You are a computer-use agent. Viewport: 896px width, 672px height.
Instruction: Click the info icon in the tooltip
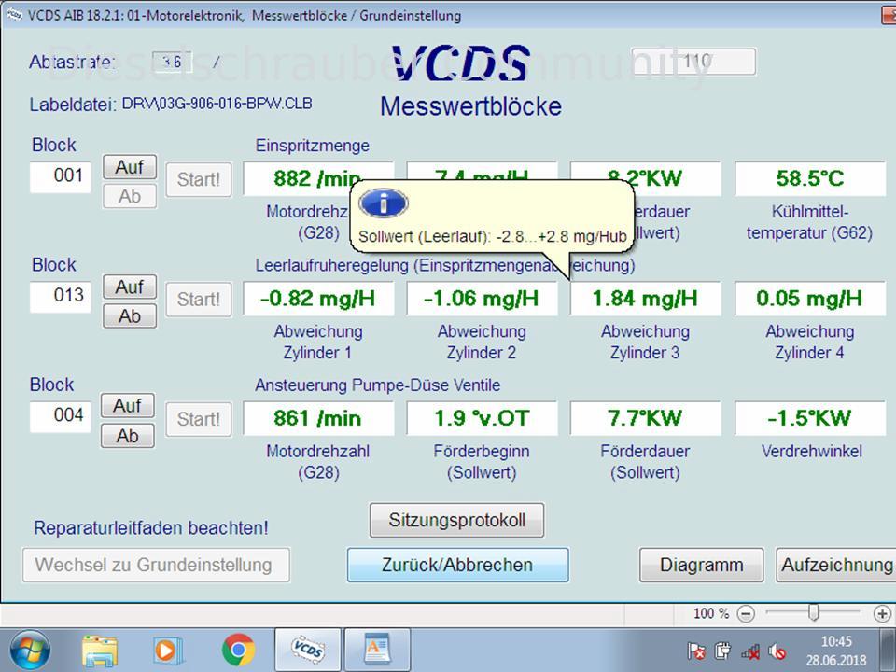click(x=384, y=203)
